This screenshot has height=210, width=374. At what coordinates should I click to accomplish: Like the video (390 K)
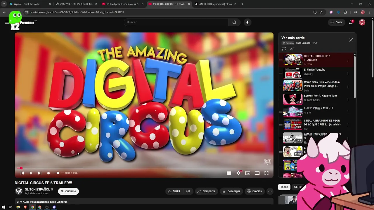coord(174,191)
